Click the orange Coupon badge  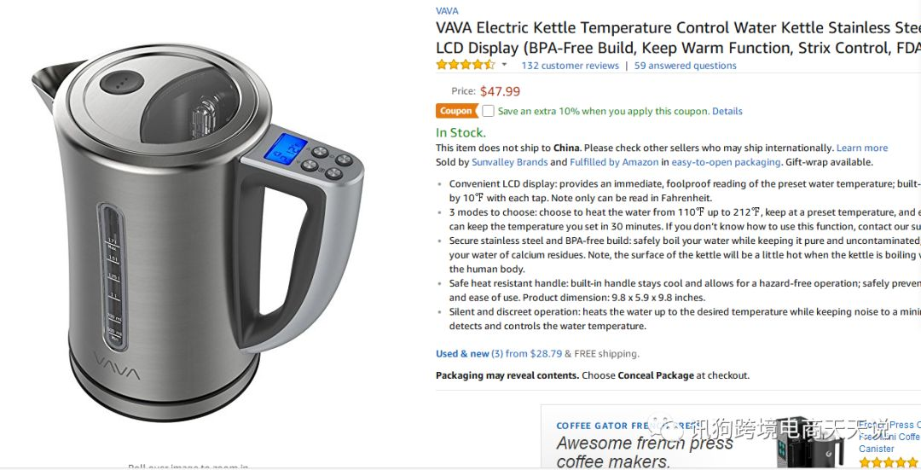tap(456, 111)
